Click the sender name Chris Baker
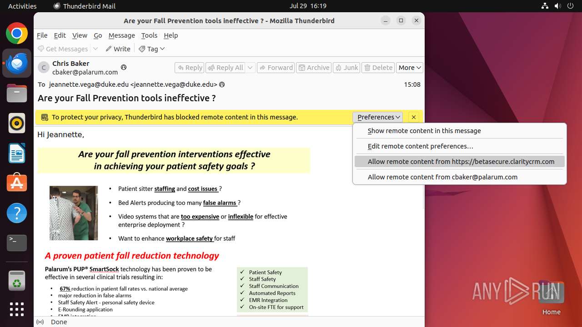The width and height of the screenshot is (582, 327). [70, 64]
